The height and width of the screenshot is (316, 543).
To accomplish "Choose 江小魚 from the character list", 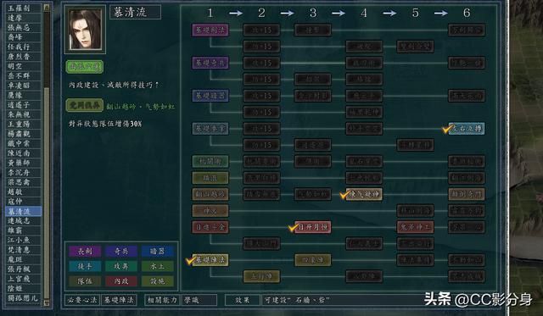I will coord(23,240).
